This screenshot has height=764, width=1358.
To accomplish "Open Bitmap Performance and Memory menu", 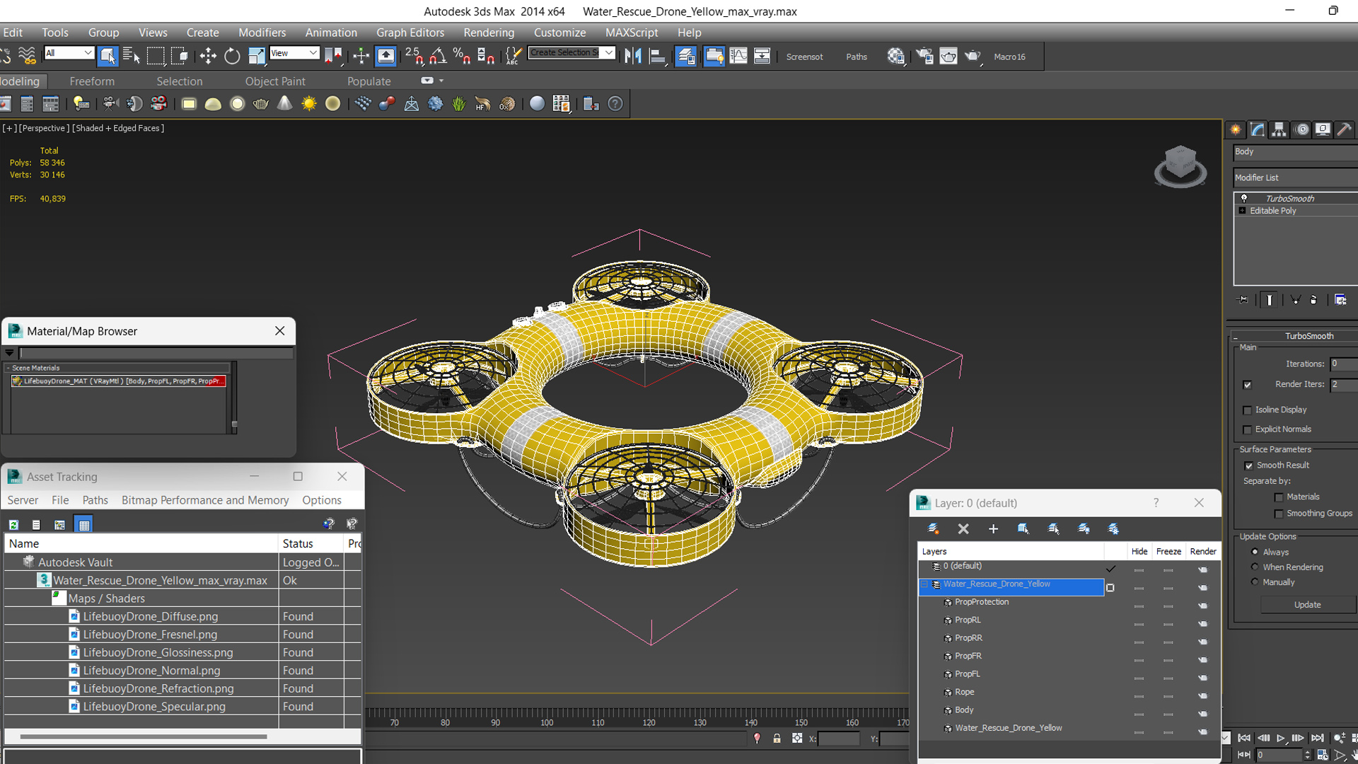I will tap(205, 500).
